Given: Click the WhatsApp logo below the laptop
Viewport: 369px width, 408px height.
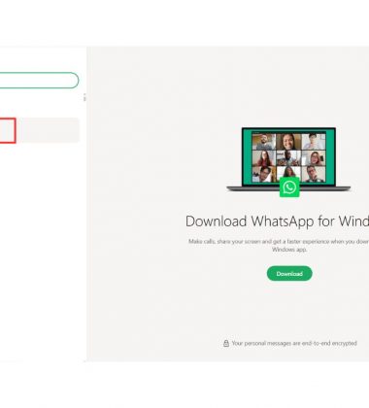Looking at the screenshot, I should click(x=289, y=187).
